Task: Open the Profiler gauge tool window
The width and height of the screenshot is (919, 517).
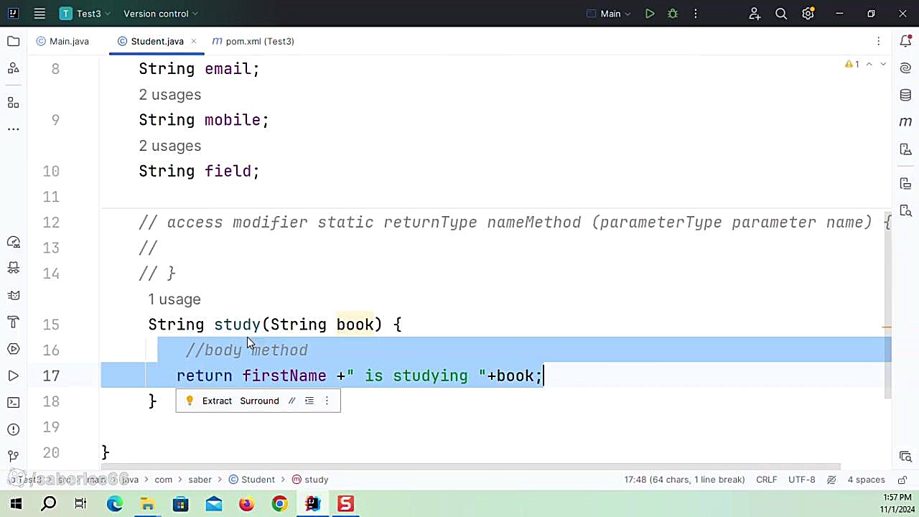Action: 13,242
